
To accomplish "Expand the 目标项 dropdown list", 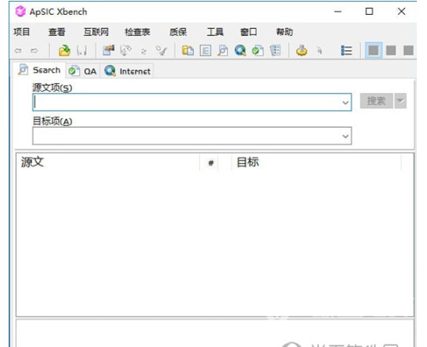I will [x=346, y=136].
